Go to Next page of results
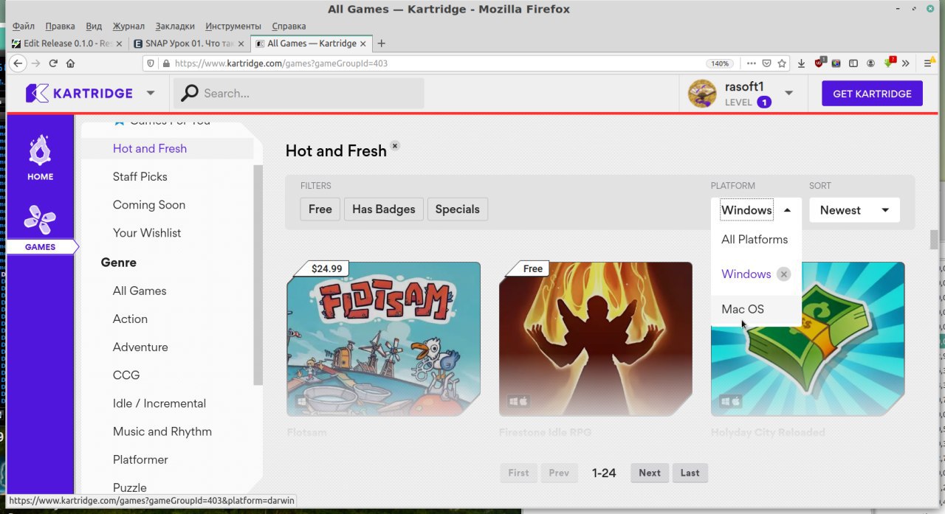This screenshot has width=945, height=514. pyautogui.click(x=650, y=473)
